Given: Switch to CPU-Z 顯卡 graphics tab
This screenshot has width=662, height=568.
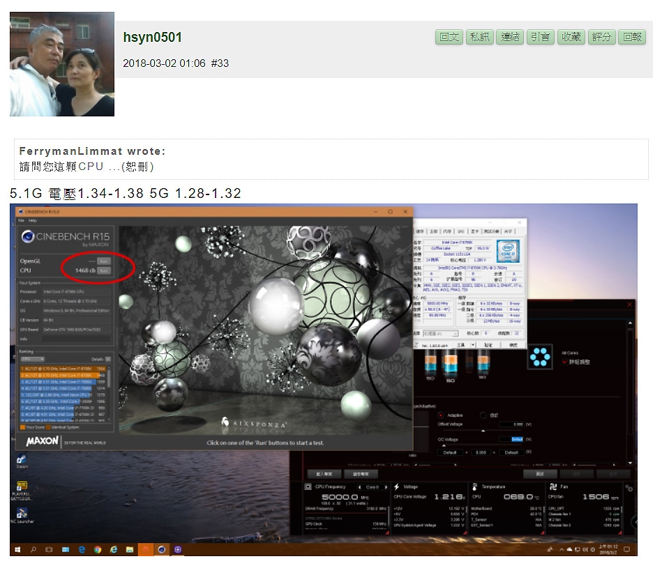Looking at the screenshot, I should pyautogui.click(x=474, y=231).
